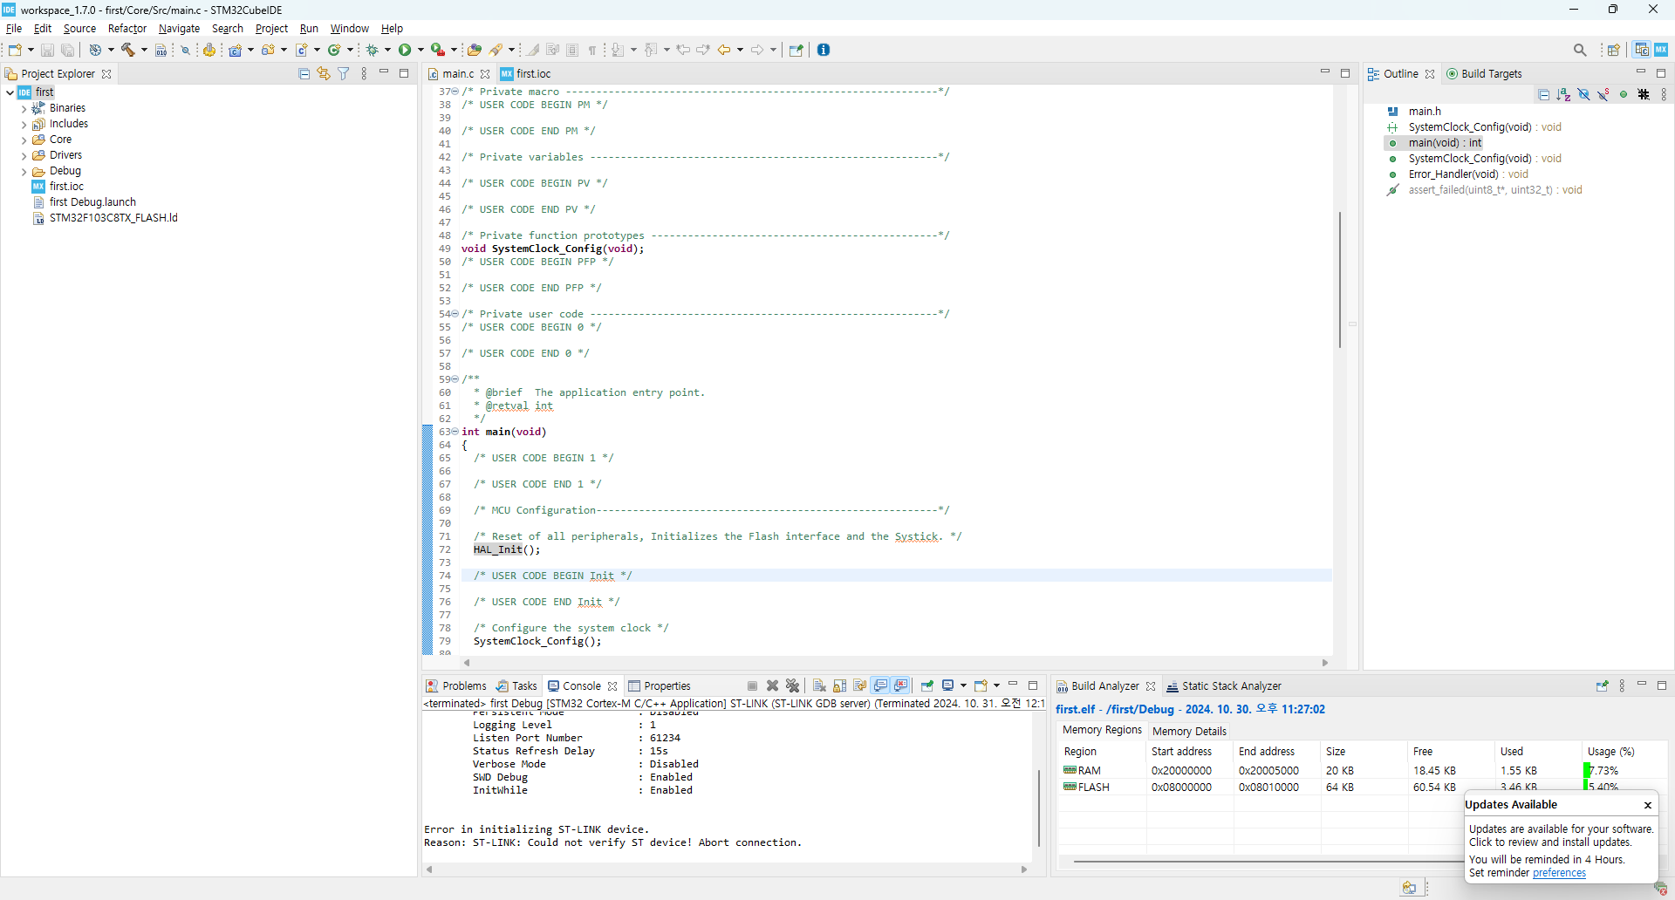Click the Build hammer icon in toolbar

point(128,50)
